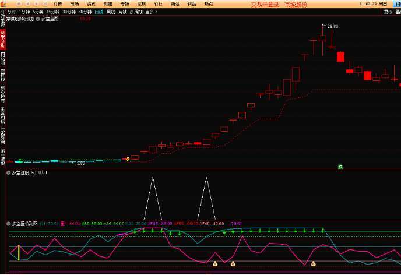
Task: Open the 复权 dropdown at top right
Action: click(x=388, y=12)
